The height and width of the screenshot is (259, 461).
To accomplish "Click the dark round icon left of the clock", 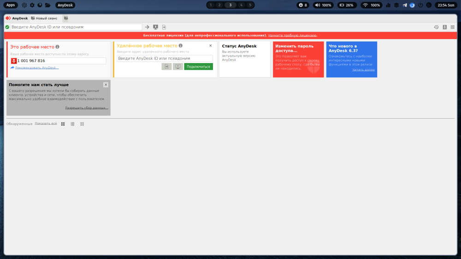I will [429, 5].
